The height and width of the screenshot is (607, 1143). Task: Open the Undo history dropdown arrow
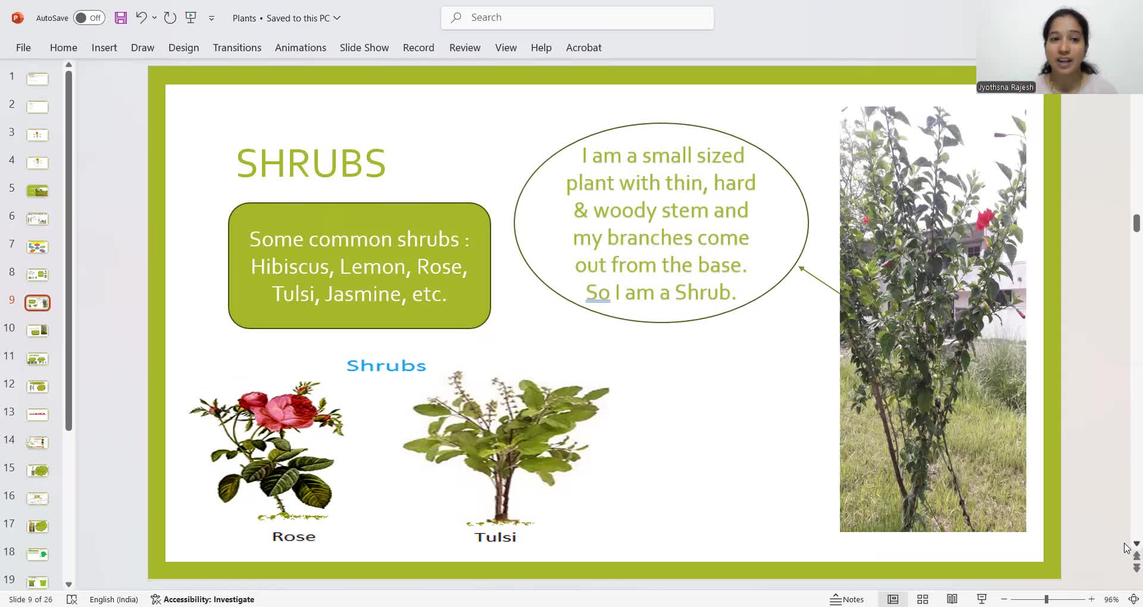coord(154,18)
